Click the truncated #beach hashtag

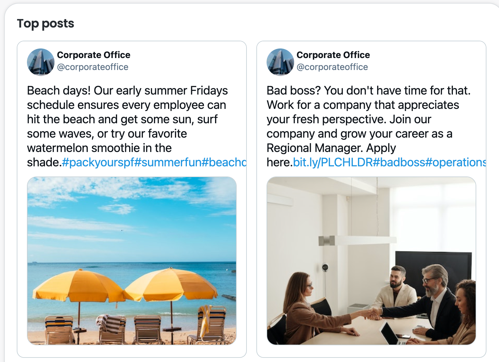click(224, 162)
